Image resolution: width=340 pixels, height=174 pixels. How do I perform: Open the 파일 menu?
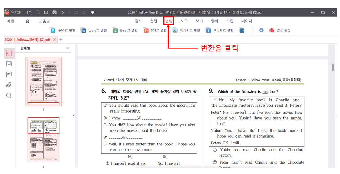[x=10, y=21]
